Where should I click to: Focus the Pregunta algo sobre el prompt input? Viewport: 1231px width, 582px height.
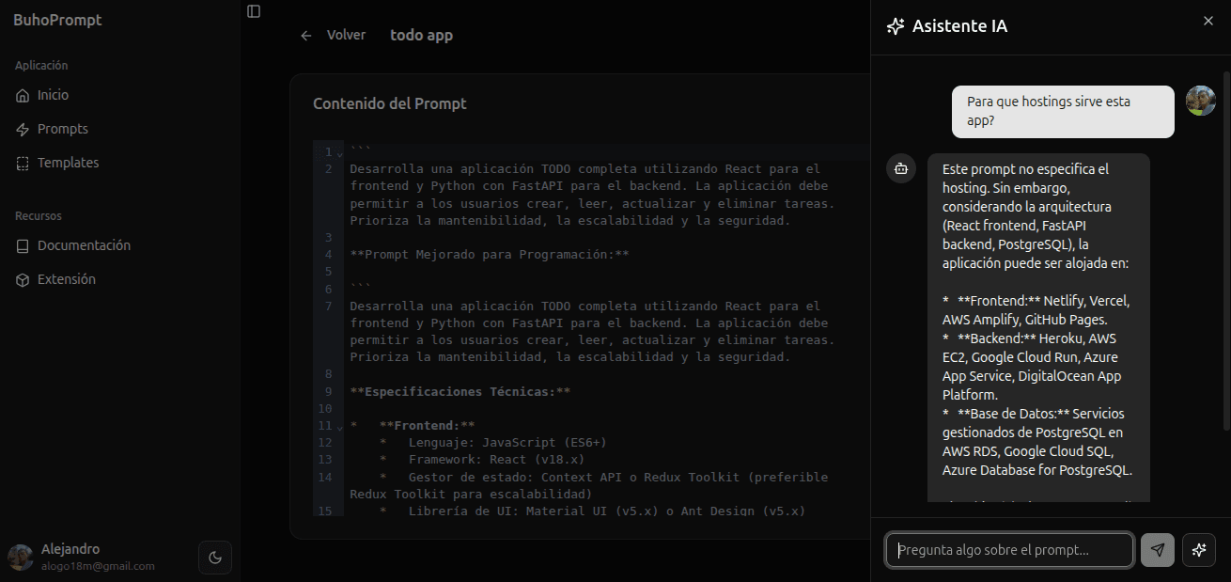(1009, 550)
